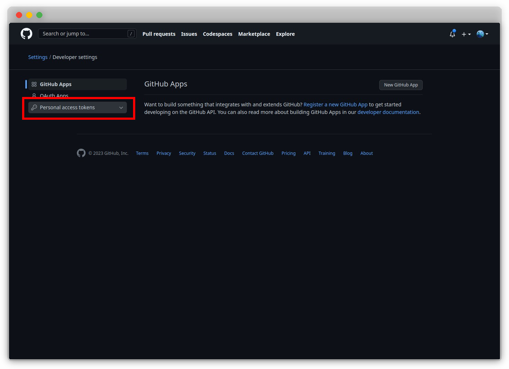Open the About footer link
Image resolution: width=509 pixels, height=369 pixels.
[367, 153]
